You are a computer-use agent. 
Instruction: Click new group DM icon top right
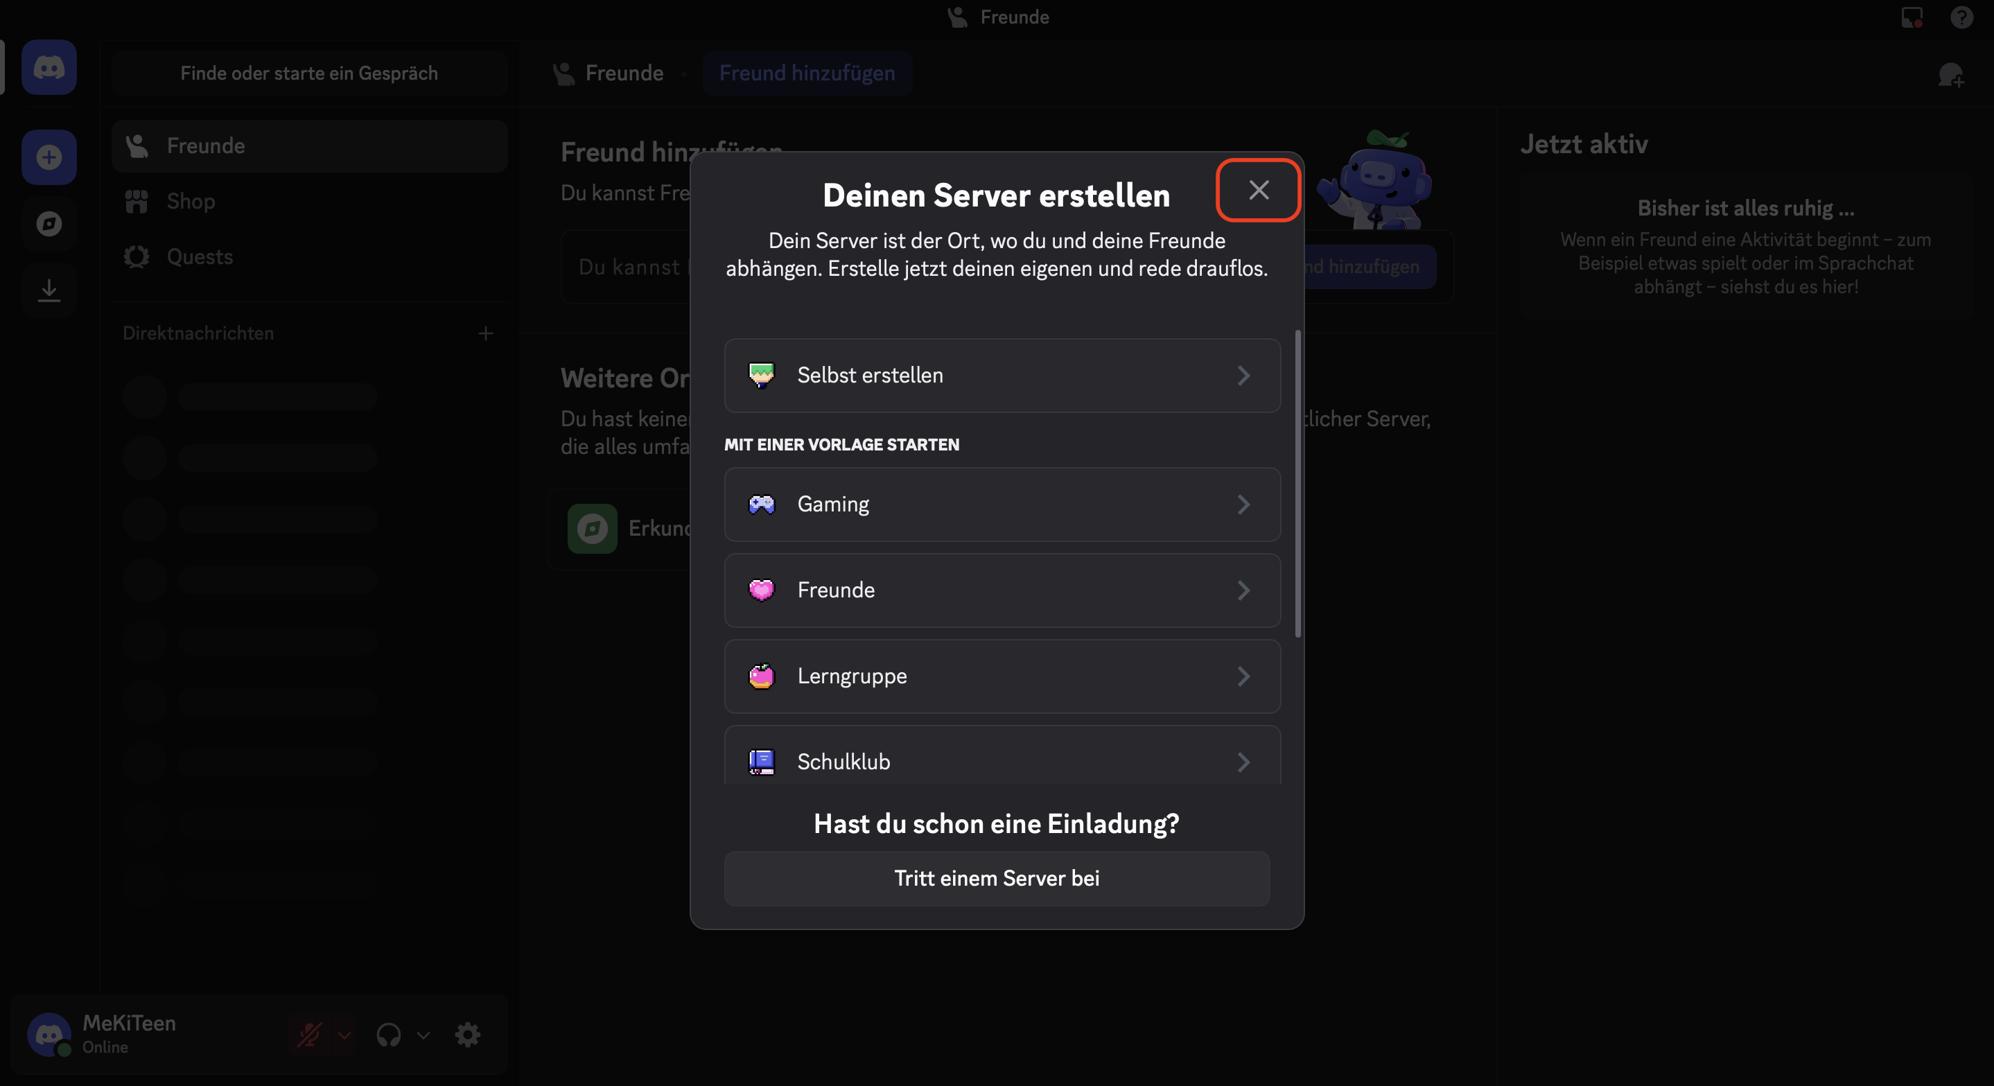(1950, 75)
